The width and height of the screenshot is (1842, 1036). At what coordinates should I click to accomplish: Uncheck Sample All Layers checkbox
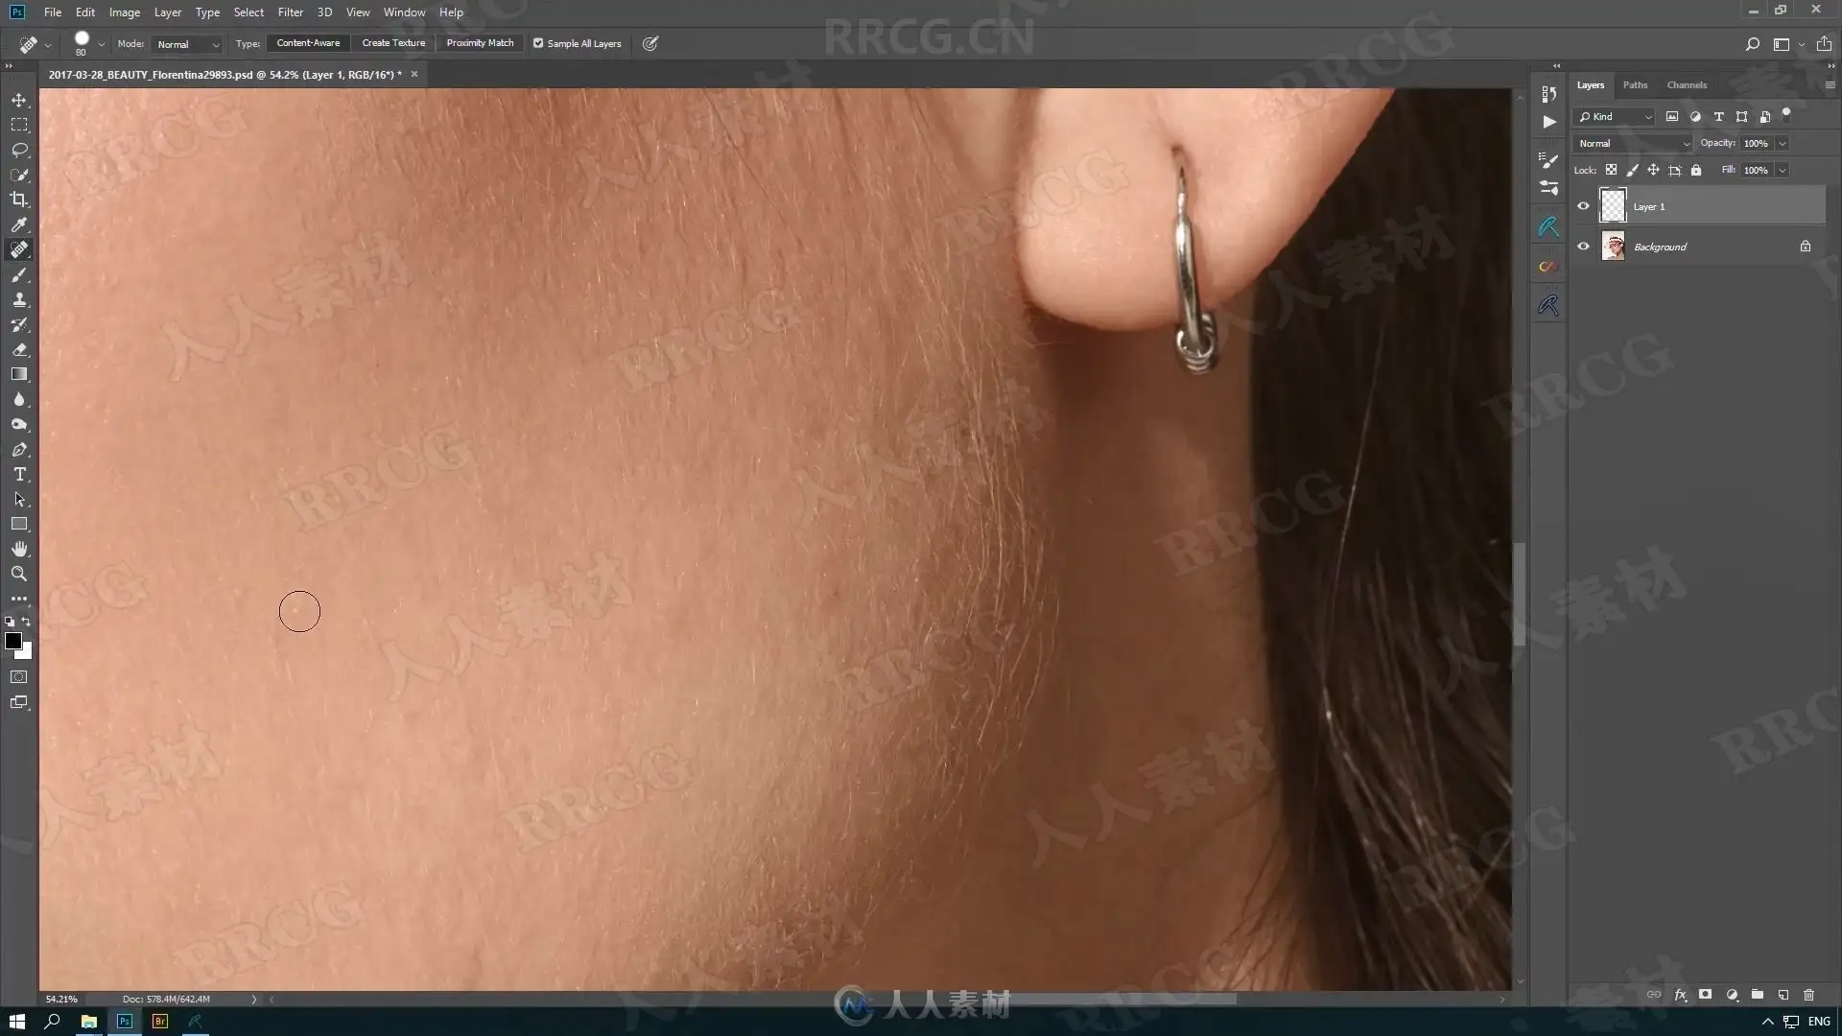coord(538,43)
